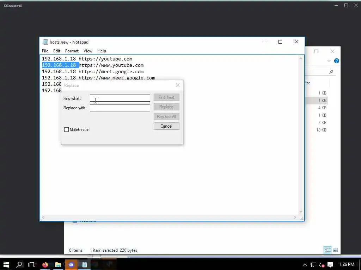Switch File Explorer to large icons view
Image resolution: width=361 pixels, height=270 pixels.
tap(336, 250)
